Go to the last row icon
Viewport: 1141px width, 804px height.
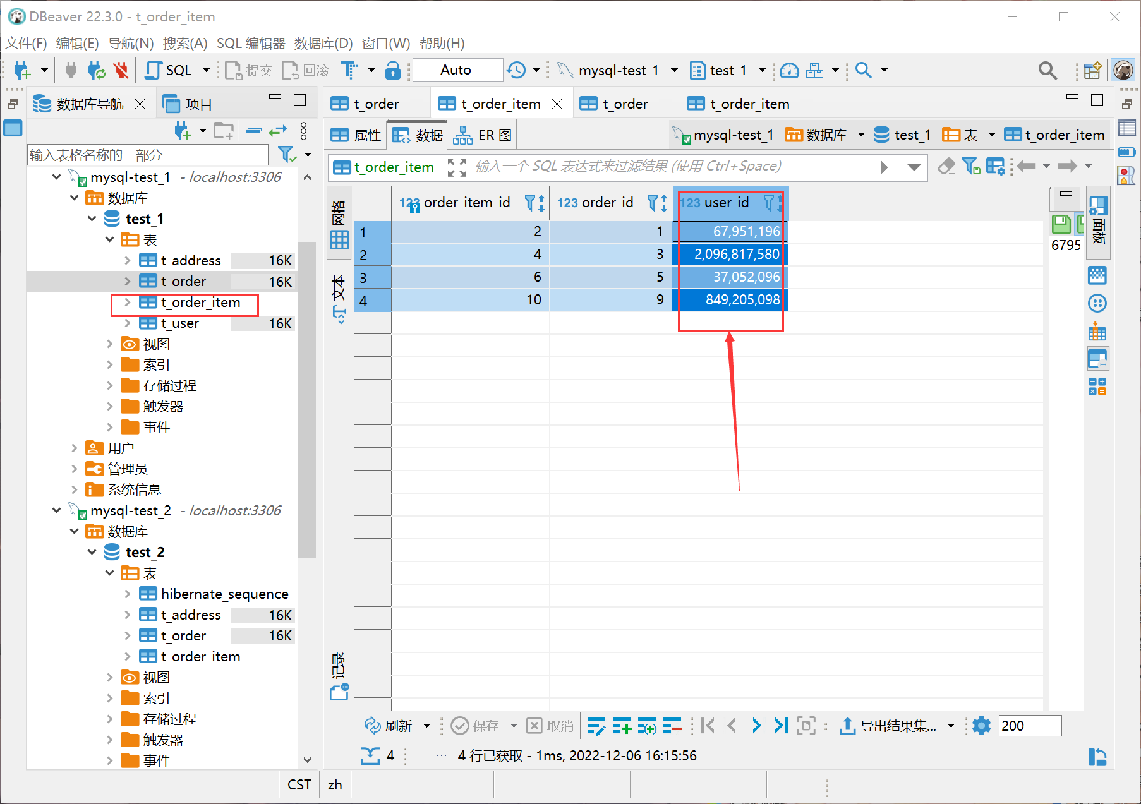(781, 726)
